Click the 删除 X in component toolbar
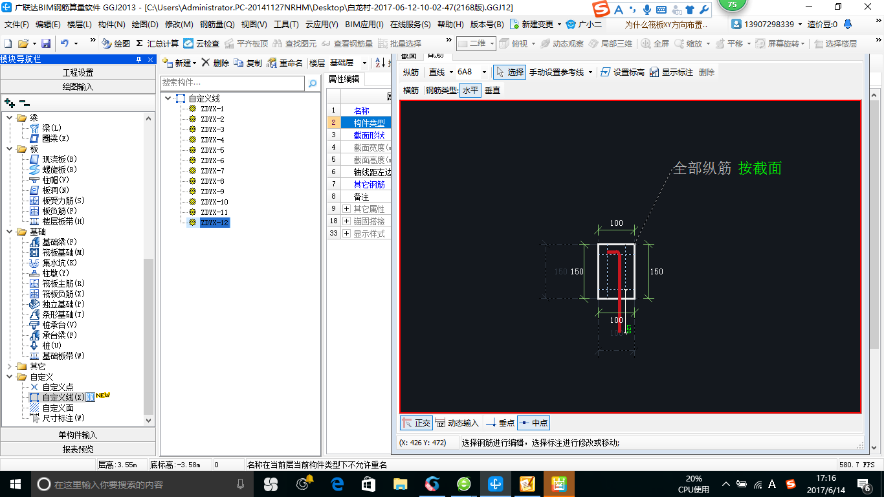 pyautogui.click(x=215, y=63)
